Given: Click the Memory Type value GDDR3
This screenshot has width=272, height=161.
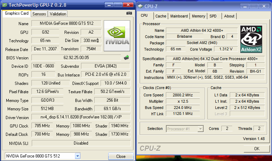Looking at the screenshot, I should 47,100.
